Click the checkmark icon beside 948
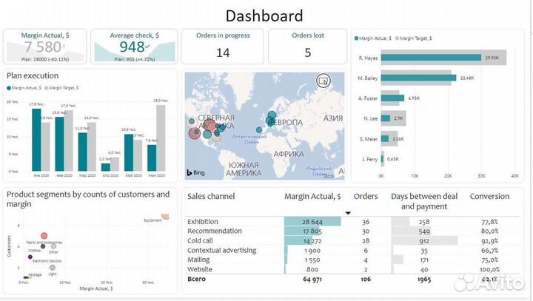The width and height of the screenshot is (533, 301). coord(169,47)
